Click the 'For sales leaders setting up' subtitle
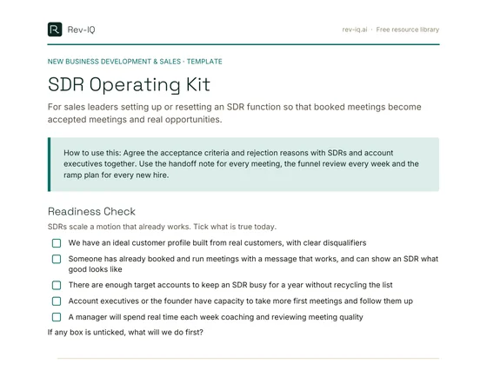Screen dimensions: 487x390 coord(235,113)
